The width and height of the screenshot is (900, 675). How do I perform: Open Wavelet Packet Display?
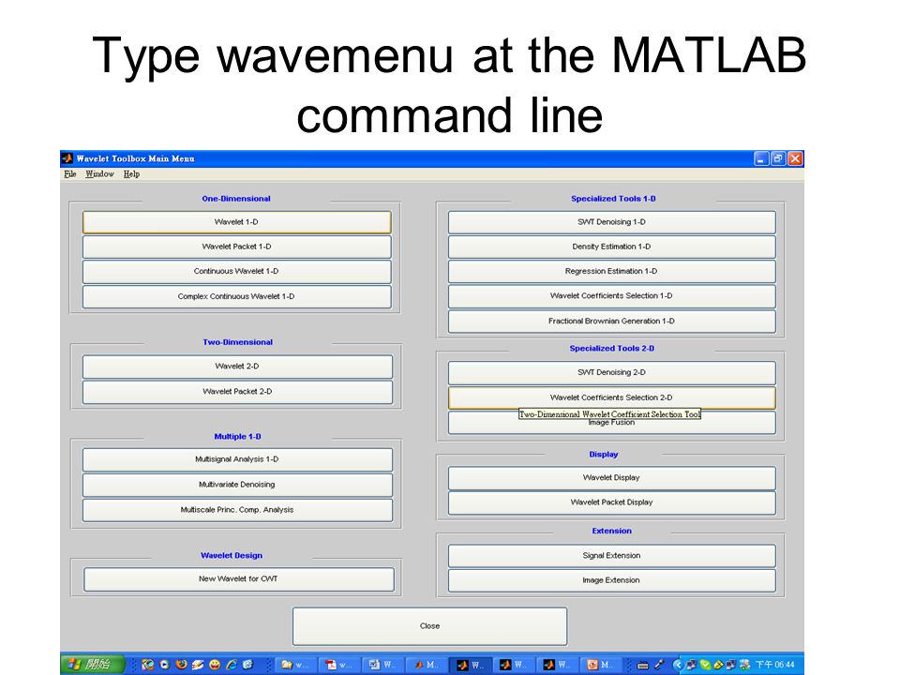[x=612, y=502]
